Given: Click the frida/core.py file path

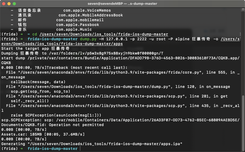Looking at the screenshot, I should 110,72.
